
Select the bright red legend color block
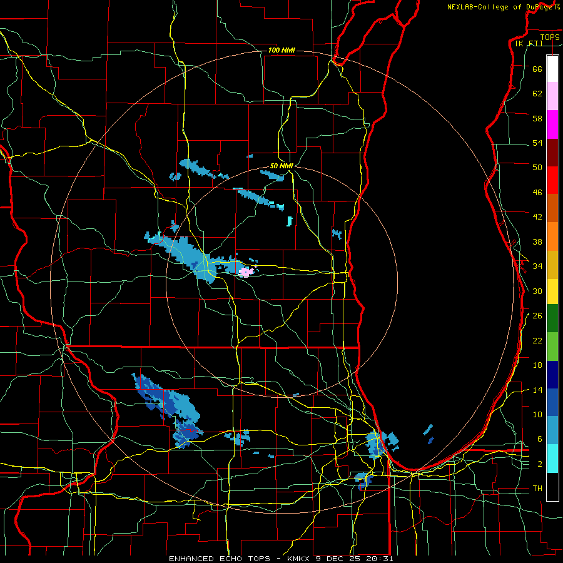pos(552,180)
